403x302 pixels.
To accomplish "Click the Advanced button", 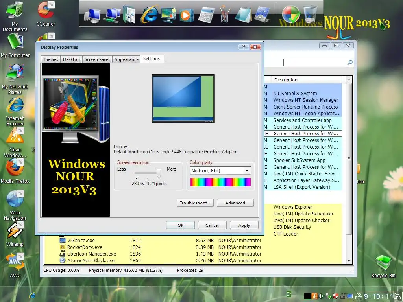I will tap(235, 203).
